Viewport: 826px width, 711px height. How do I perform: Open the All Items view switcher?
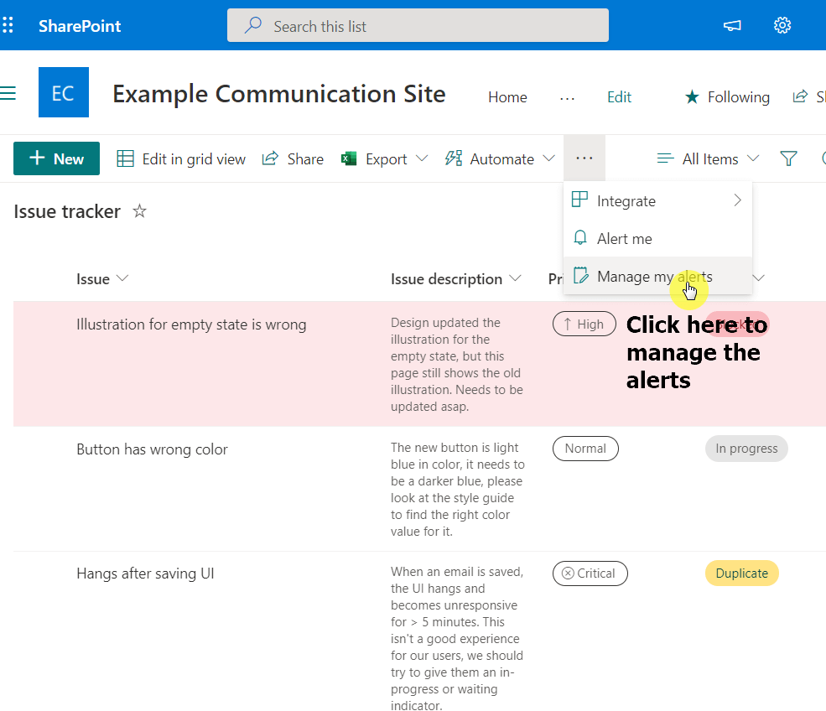[x=708, y=159]
